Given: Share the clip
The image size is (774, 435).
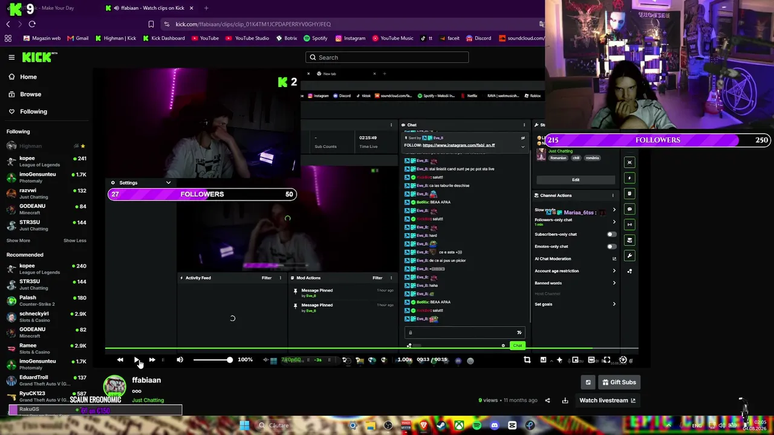Looking at the screenshot, I should [547, 400].
